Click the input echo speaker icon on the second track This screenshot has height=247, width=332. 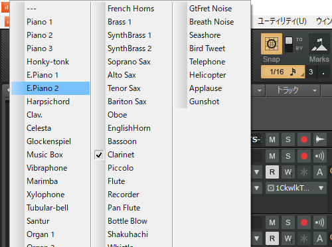point(320,156)
